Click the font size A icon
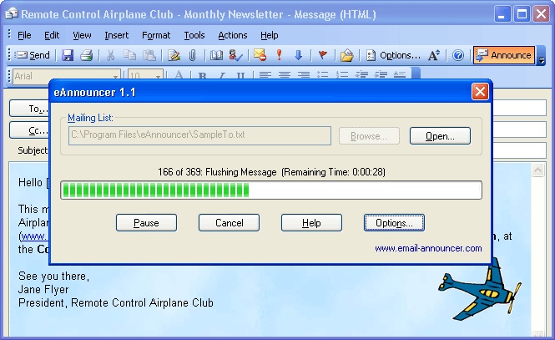 (x=434, y=55)
